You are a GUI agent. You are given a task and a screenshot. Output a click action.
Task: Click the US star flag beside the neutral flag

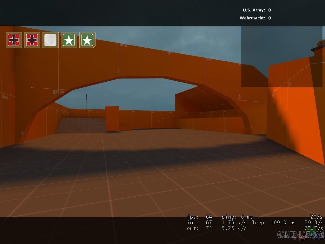click(x=69, y=40)
